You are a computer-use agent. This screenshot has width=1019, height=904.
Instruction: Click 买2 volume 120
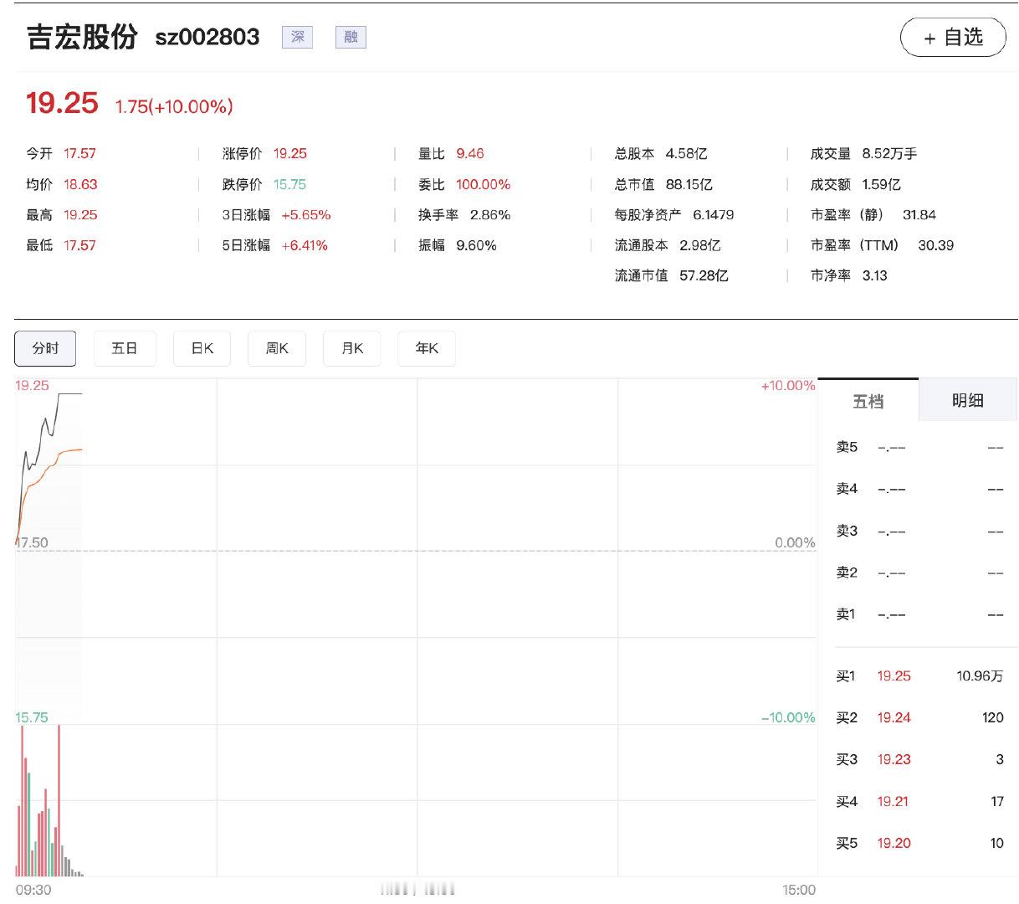[993, 718]
